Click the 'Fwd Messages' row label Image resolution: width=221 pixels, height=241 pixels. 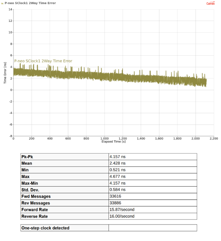(x=36, y=196)
